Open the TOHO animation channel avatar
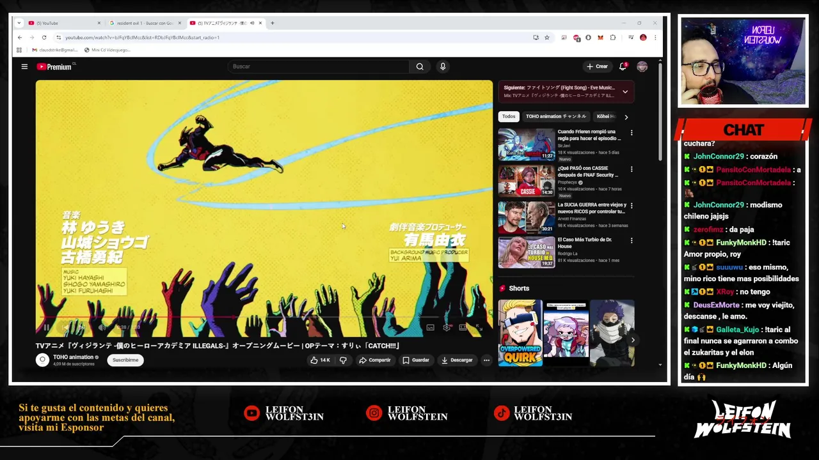 click(42, 360)
